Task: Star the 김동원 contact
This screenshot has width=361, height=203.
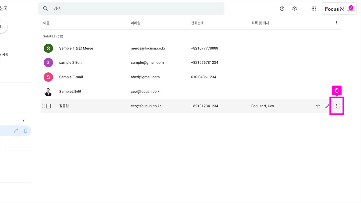Action: pyautogui.click(x=318, y=106)
